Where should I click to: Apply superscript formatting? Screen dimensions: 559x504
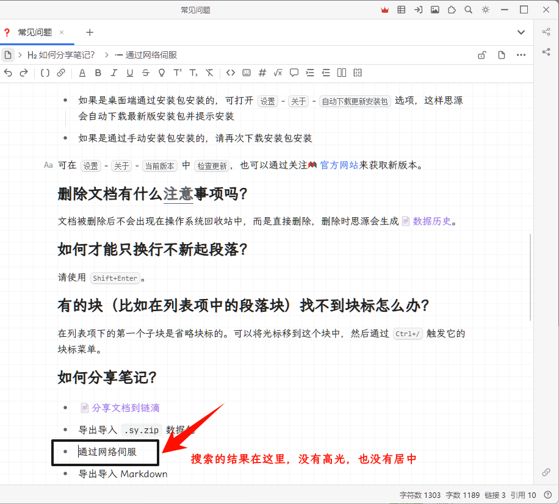[x=178, y=73]
